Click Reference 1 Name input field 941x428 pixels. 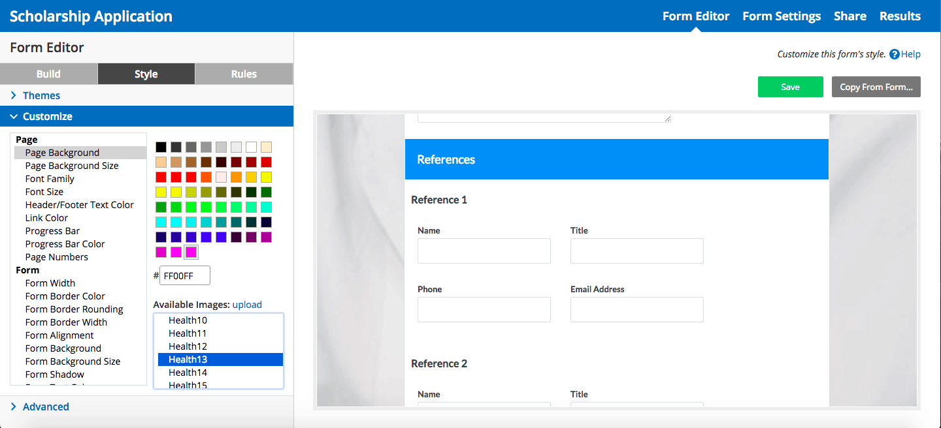484,251
